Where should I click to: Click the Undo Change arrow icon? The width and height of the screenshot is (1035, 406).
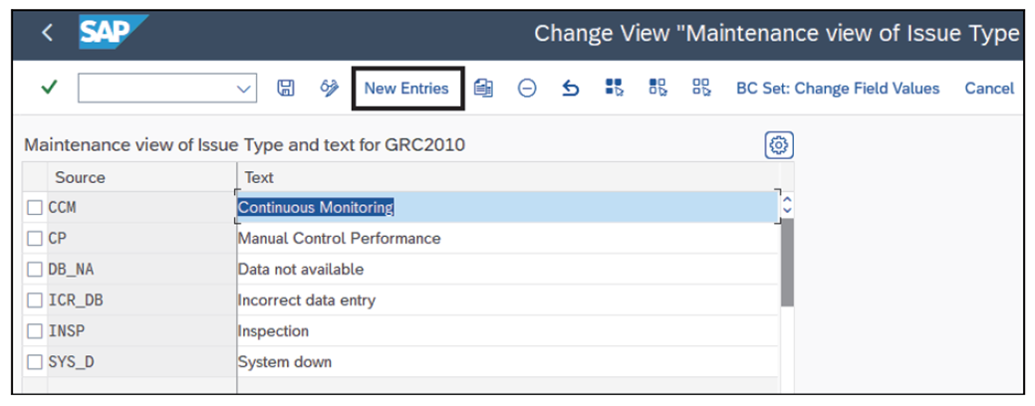[x=570, y=89]
